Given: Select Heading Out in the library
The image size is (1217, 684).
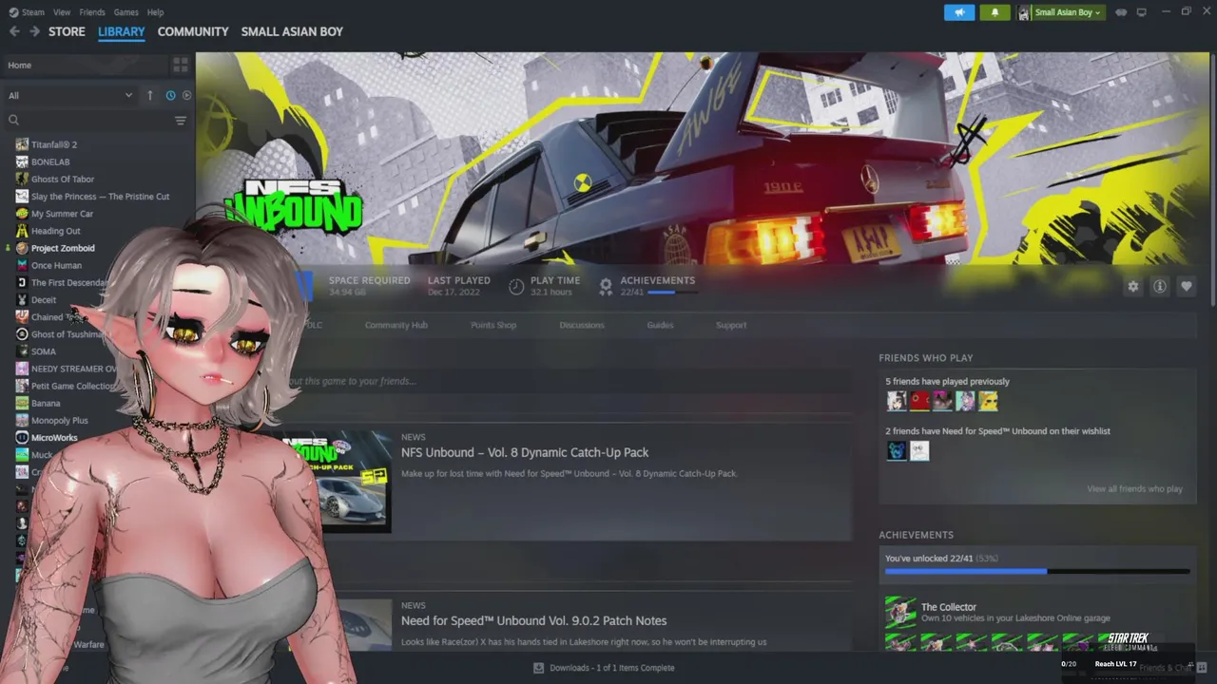Looking at the screenshot, I should point(55,231).
